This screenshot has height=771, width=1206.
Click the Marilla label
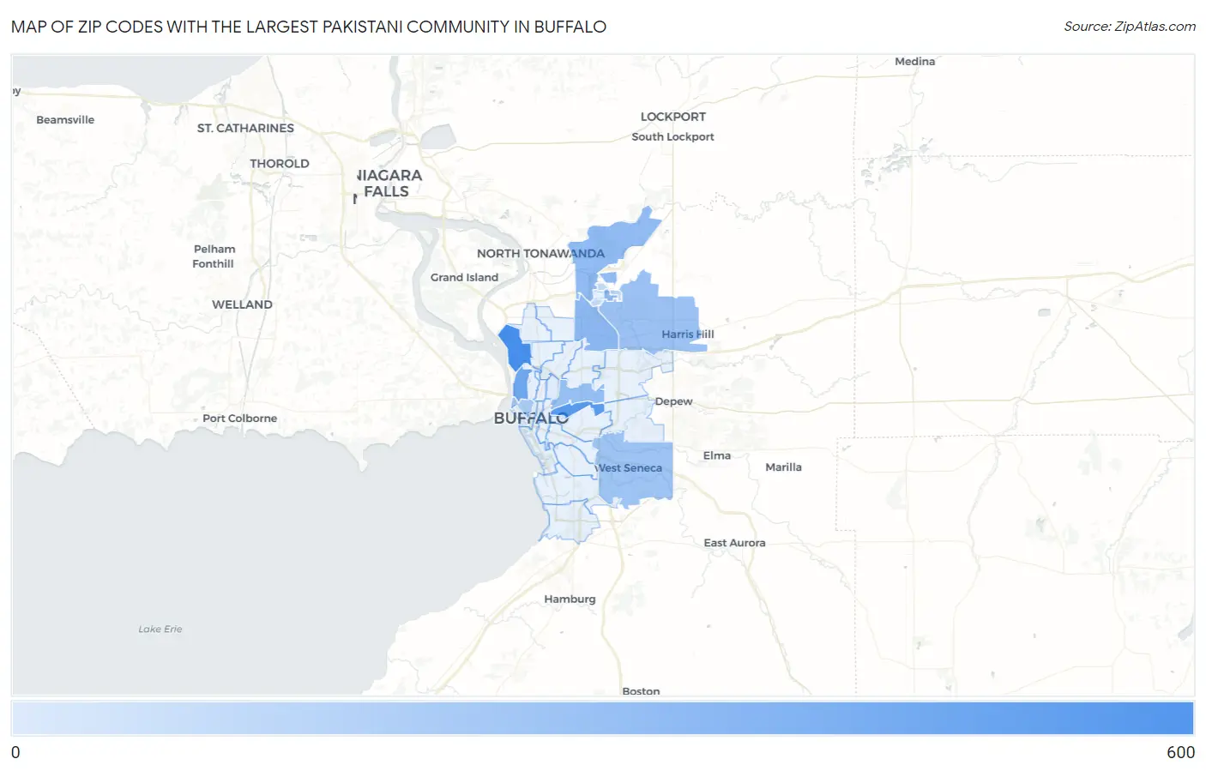783,467
